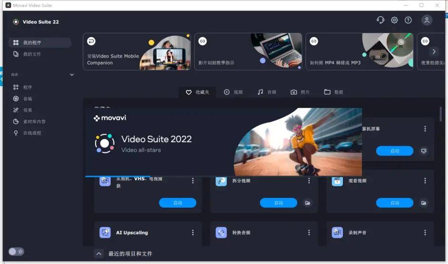Screen dimensions: 448x264
Task: Open settings gear icon in header
Action: pyautogui.click(x=394, y=20)
